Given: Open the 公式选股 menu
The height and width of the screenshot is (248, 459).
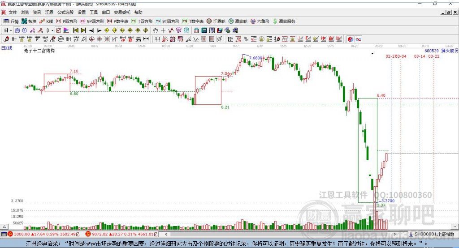Looking at the screenshot, I should tap(65, 12).
